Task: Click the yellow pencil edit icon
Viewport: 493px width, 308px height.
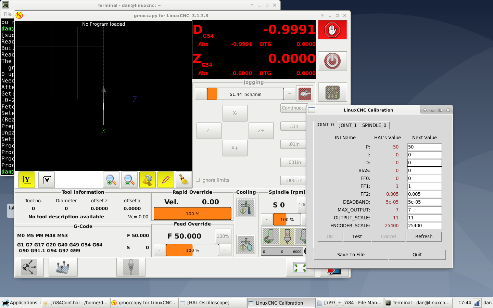Action: (166, 180)
